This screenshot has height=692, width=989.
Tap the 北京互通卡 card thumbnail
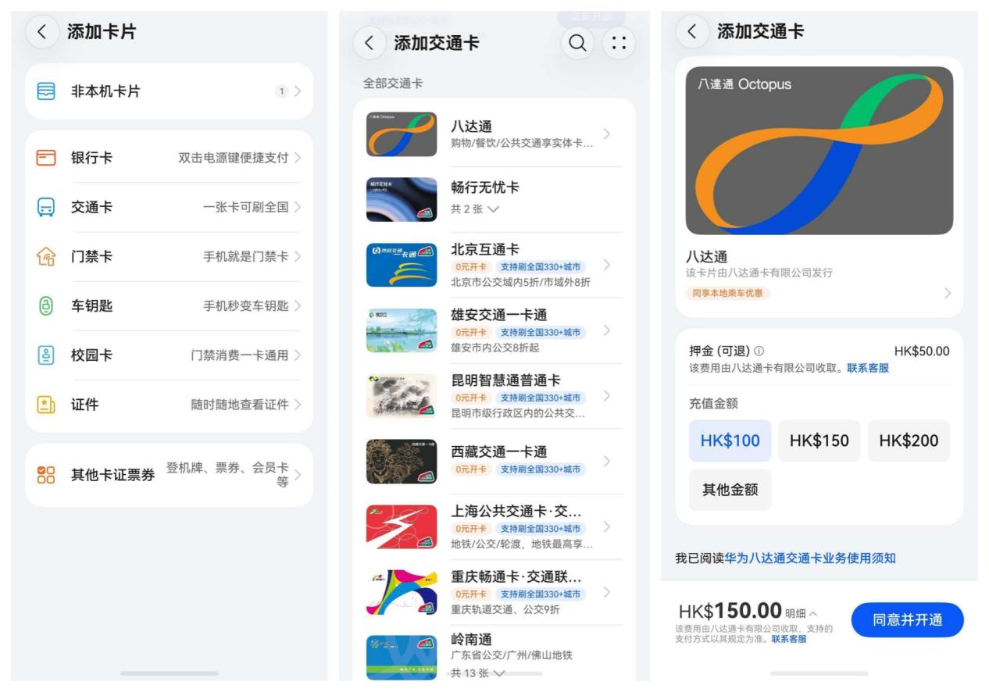click(402, 265)
